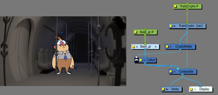Click the Composite left cyan input port
The width and height of the screenshot is (218, 95).
178,68
